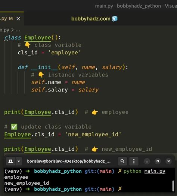The image size is (177, 196).
Task: Click breadcrumb chevron after main.py
Action: [12, 30]
